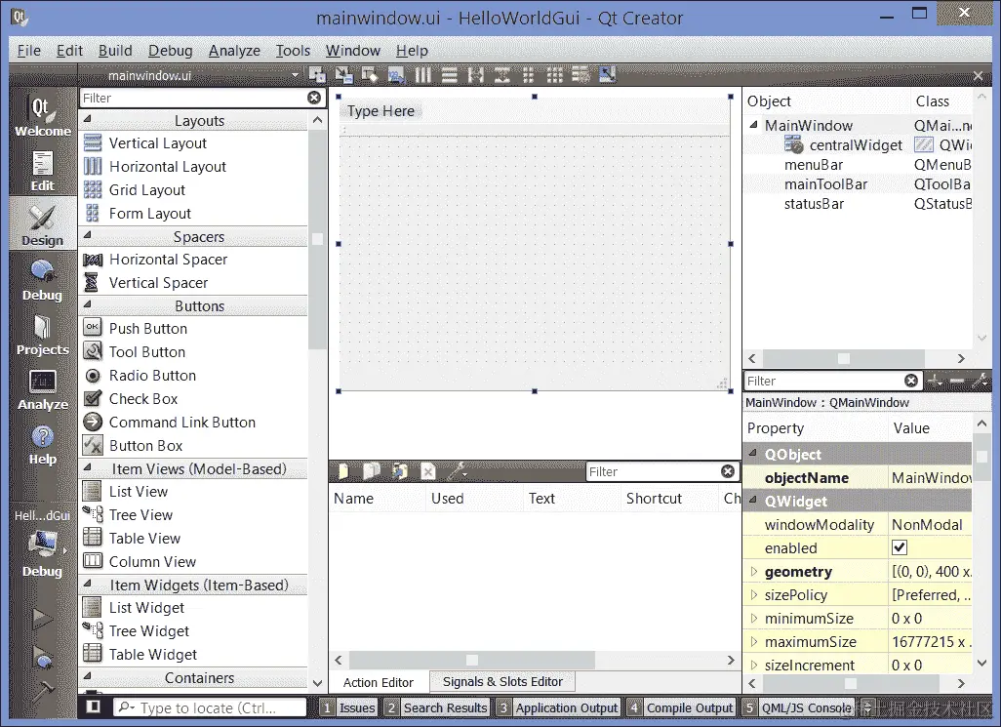Open the Build menu
This screenshot has width=1001, height=727.
pos(114,50)
